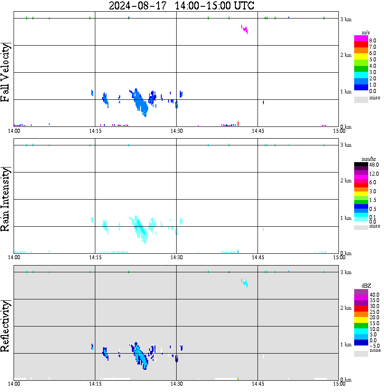Select the red 25.0 dBZ reflectivity swatch
This screenshot has height=392, width=384.
(361, 309)
